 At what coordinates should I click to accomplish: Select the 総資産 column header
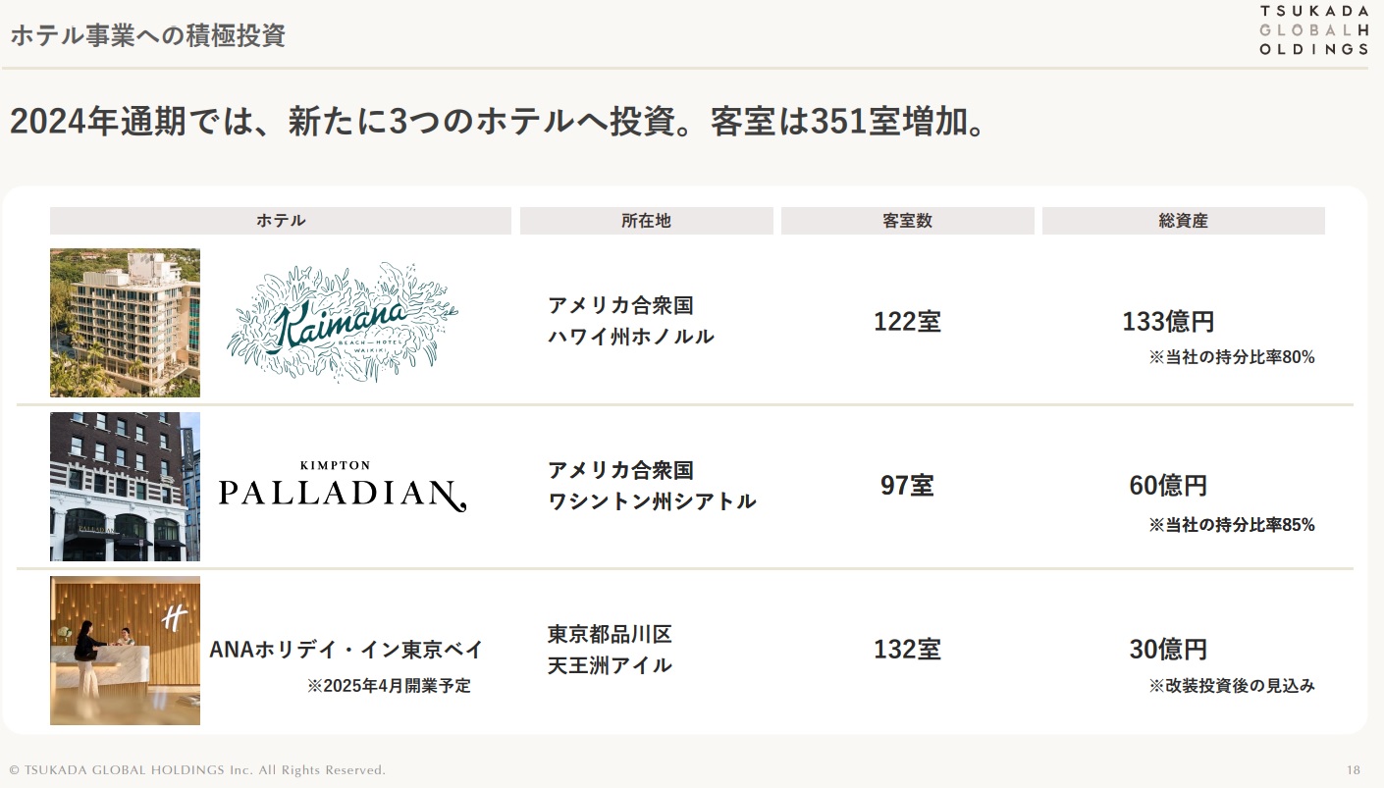click(x=1184, y=221)
